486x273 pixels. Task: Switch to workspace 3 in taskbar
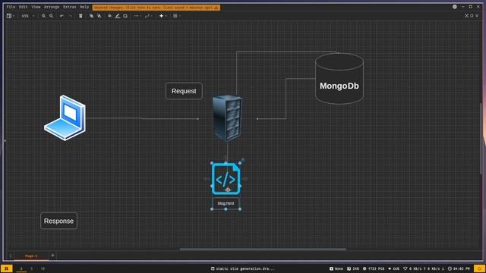click(32, 268)
